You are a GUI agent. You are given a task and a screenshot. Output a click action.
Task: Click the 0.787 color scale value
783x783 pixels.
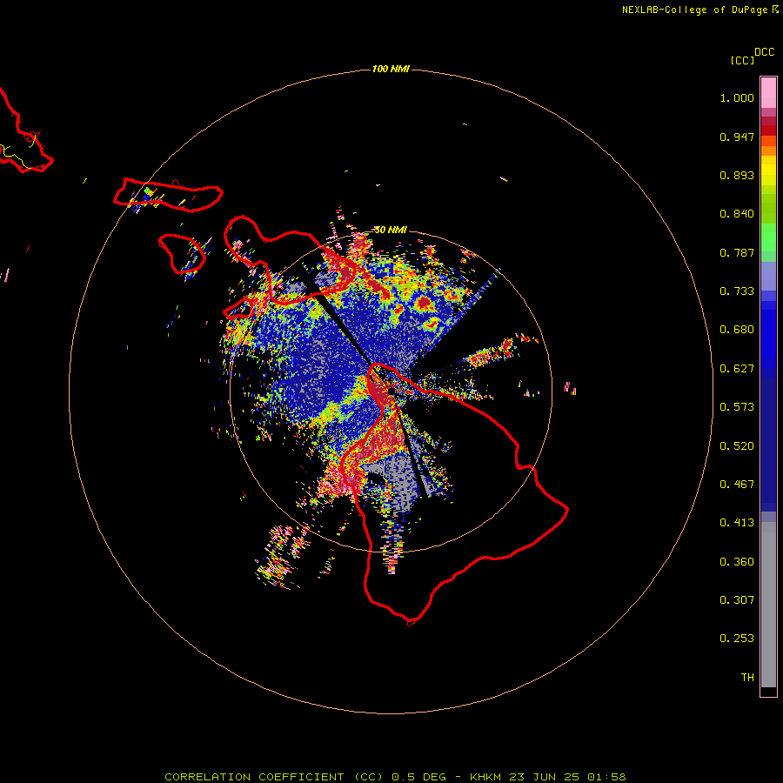(737, 252)
